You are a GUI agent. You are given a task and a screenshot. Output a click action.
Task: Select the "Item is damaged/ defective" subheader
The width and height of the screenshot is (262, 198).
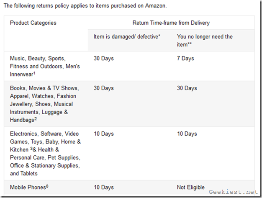pos(127,36)
